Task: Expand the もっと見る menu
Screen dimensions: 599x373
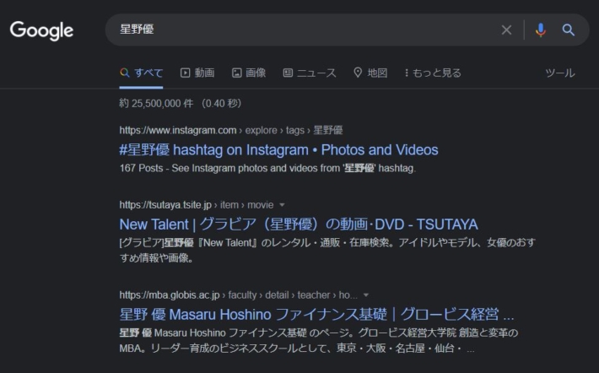Action: (433, 73)
